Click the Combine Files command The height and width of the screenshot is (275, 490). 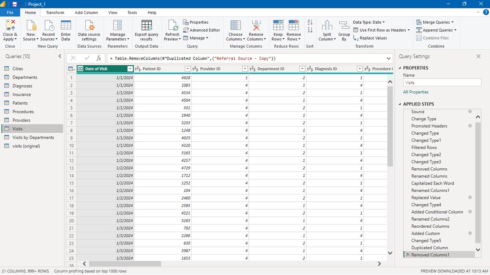point(432,38)
